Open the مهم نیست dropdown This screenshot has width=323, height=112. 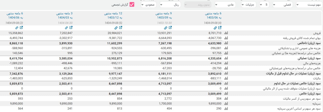point(309,5)
